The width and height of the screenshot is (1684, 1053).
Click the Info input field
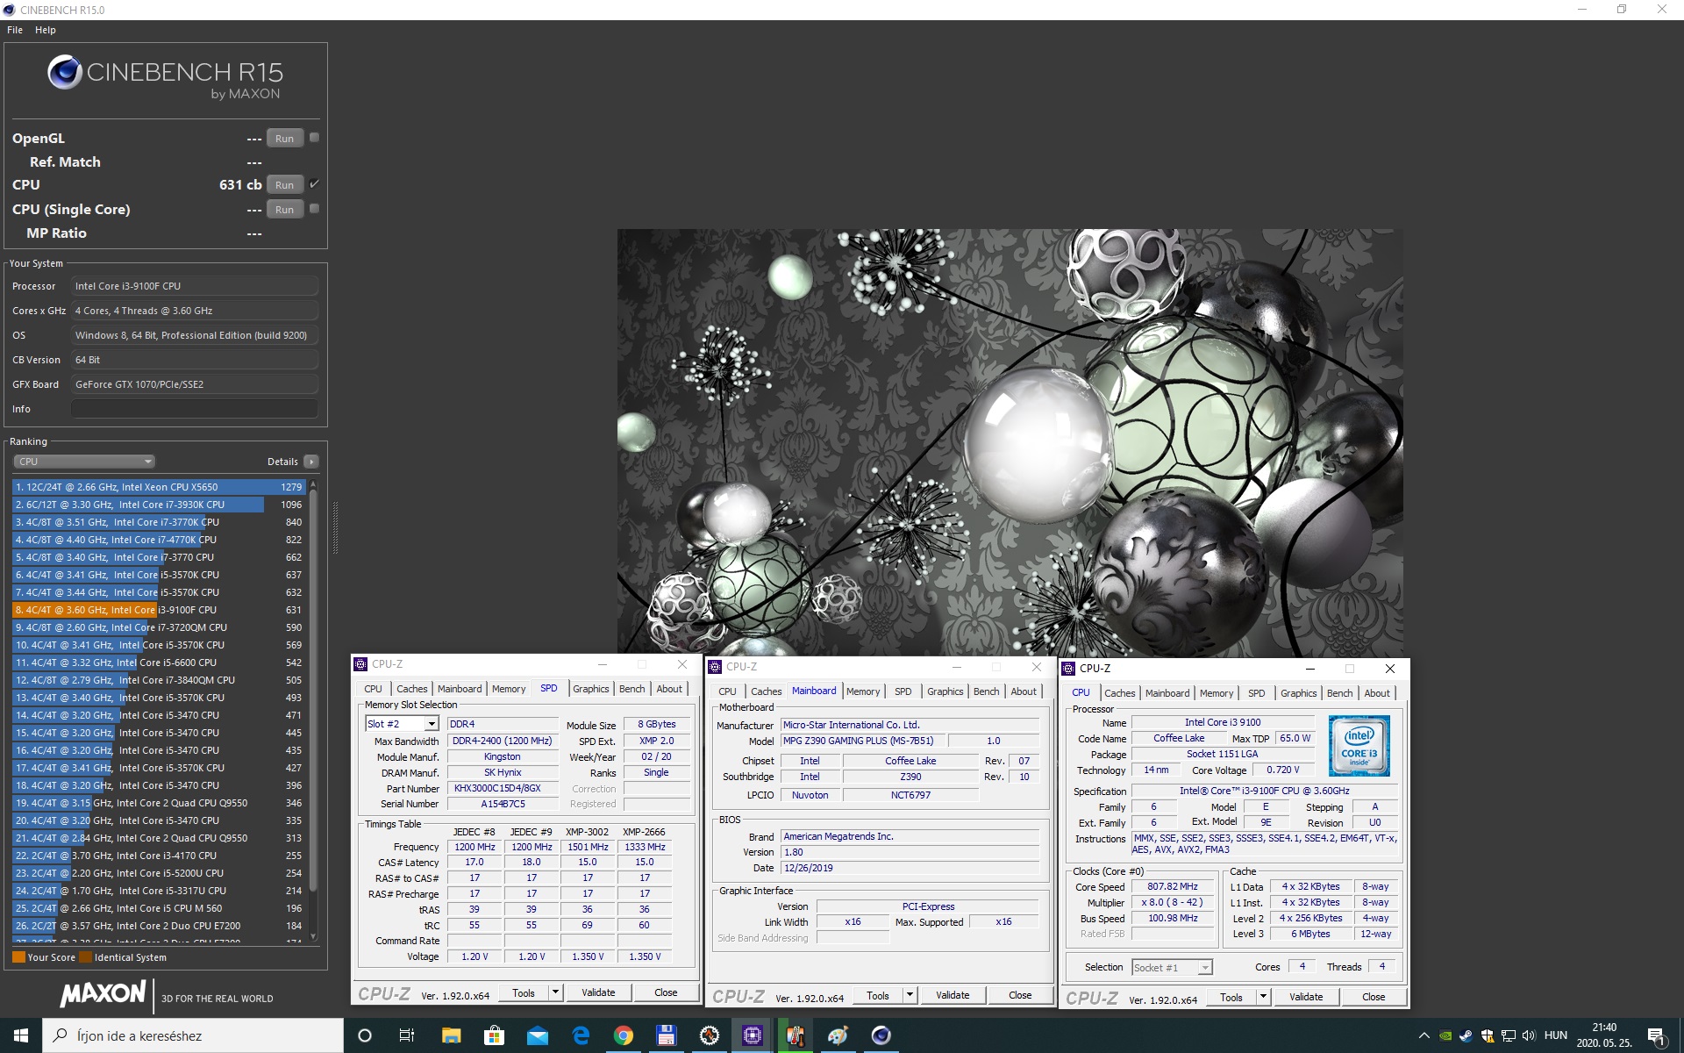[x=195, y=409]
